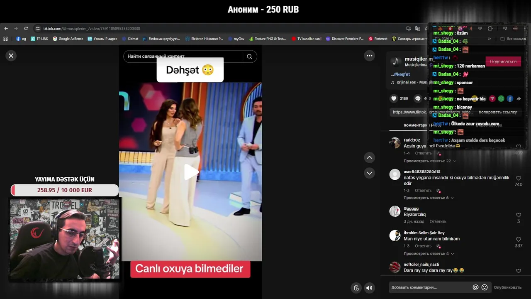
Task: Open comments via speech bubble icon
Action: [418, 98]
